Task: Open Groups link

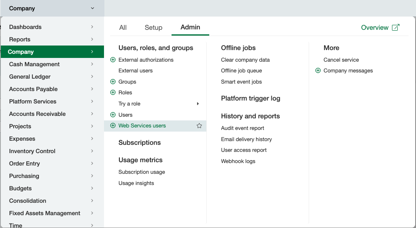Action: (x=127, y=82)
